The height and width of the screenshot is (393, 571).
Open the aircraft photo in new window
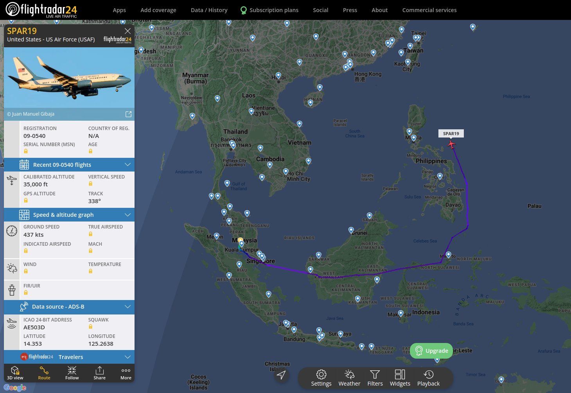[x=128, y=114]
